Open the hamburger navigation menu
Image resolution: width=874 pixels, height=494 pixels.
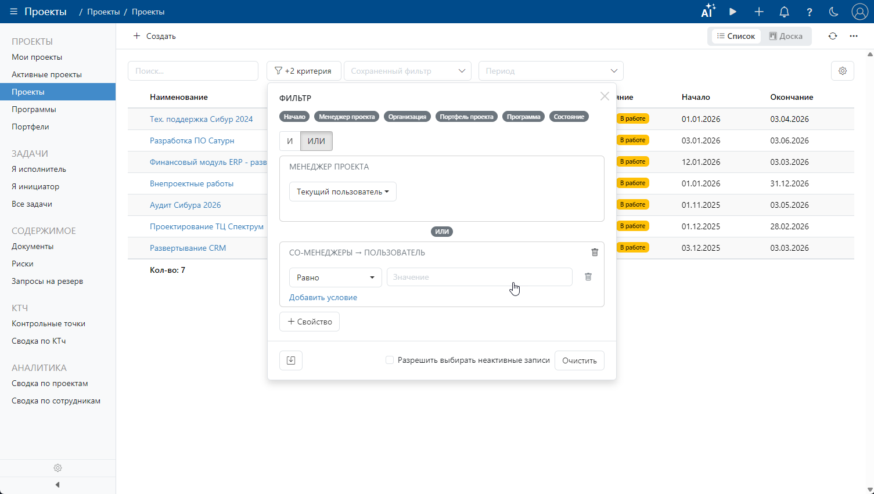tap(14, 12)
